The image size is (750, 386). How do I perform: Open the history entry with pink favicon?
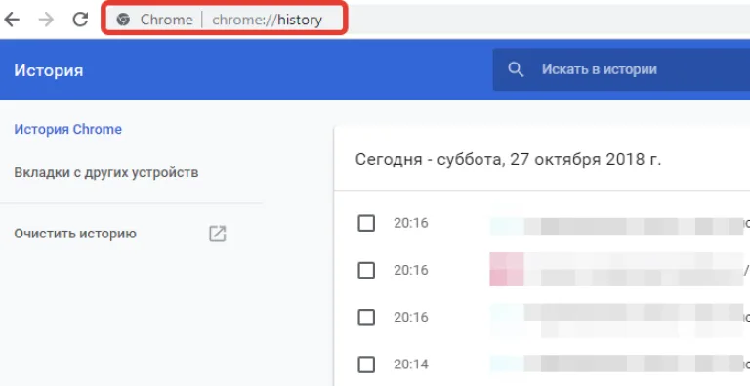(619, 270)
